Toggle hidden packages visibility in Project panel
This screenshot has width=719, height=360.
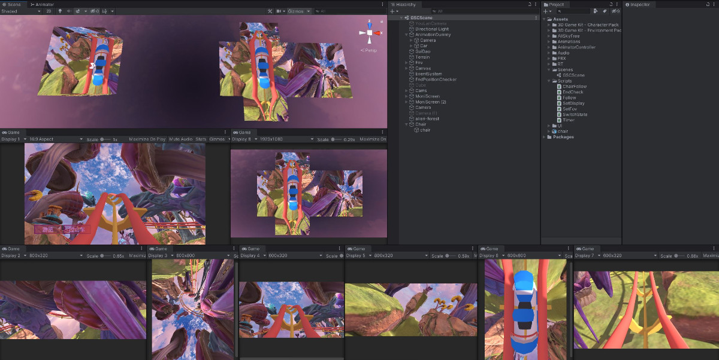click(x=615, y=11)
